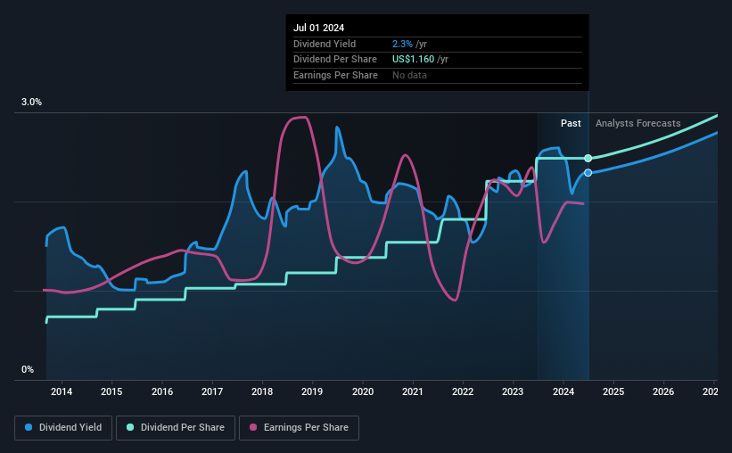Viewport: 732px width, 453px height.
Task: Click the 2025 x-axis label
Action: coord(613,391)
